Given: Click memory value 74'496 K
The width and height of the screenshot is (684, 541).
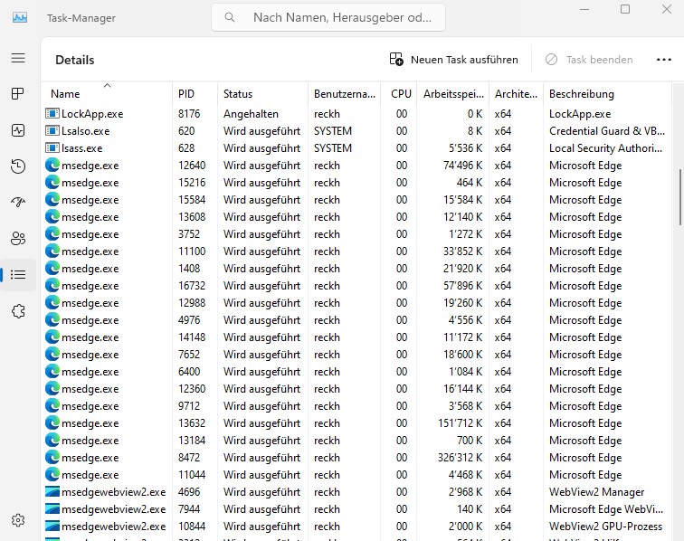Looking at the screenshot, I should (x=463, y=166).
